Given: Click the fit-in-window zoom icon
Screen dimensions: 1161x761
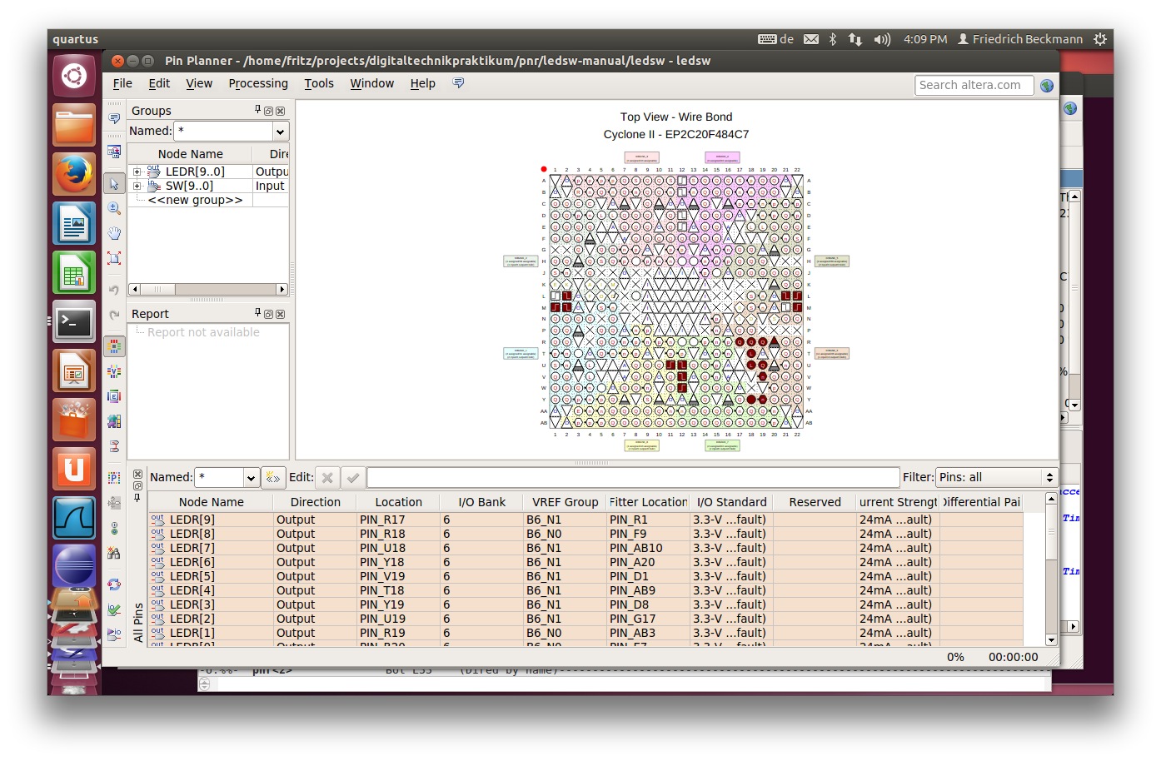Looking at the screenshot, I should pyautogui.click(x=114, y=258).
